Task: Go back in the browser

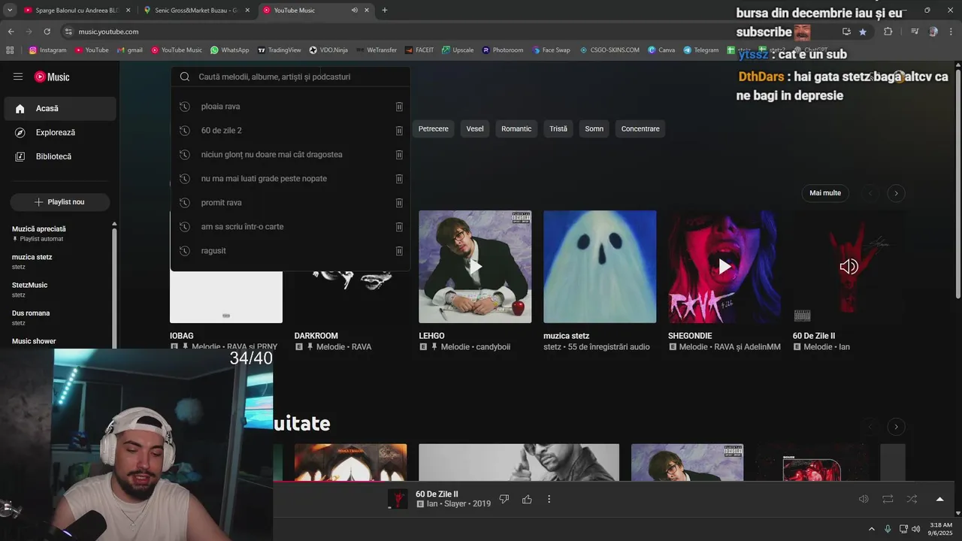Action: click(11, 32)
